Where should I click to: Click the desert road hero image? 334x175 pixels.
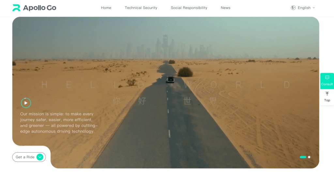pos(166,93)
